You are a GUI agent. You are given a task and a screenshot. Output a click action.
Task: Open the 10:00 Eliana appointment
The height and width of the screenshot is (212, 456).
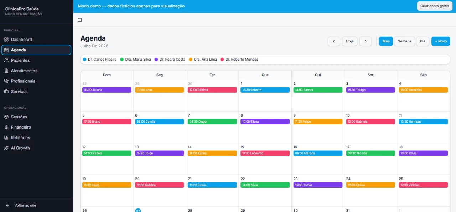265,121
